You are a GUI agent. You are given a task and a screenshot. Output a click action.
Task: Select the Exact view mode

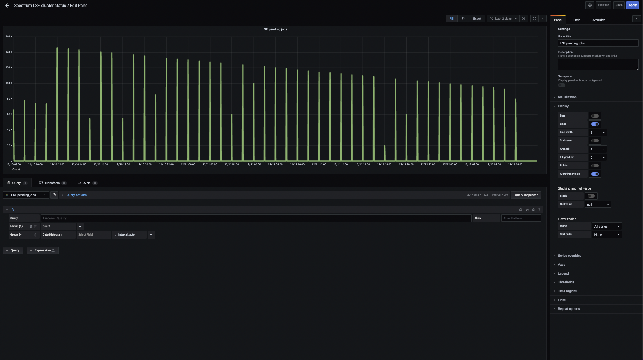pos(477,19)
